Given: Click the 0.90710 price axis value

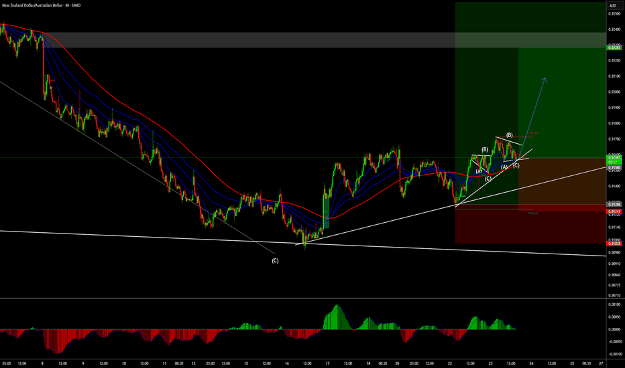Looking at the screenshot, I should tap(614, 296).
